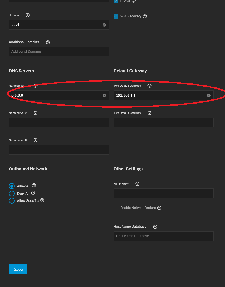The image size is (225, 287).
Task: Click help icon beside IPv4 Default Gateway
Action: [x=149, y=86]
